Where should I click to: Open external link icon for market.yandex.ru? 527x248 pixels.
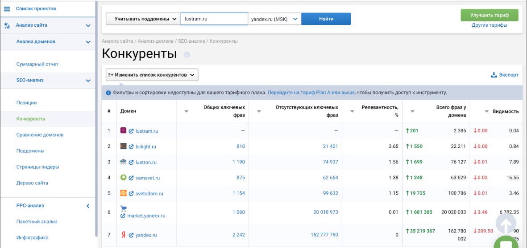pos(123,216)
